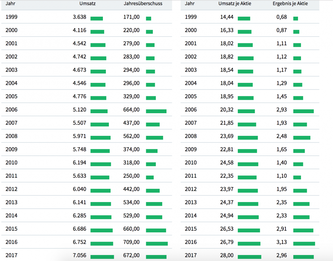Select the 437,00 Jahresüberschuss figure
333x261 pixels.
click(x=132, y=123)
